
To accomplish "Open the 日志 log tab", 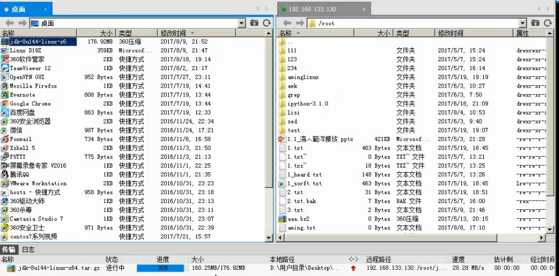I will click(28, 250).
